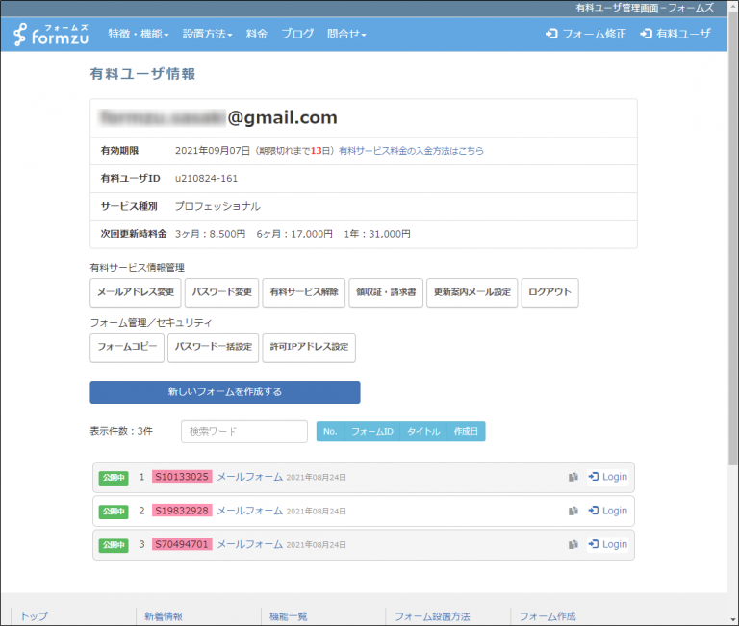Click form ID S70494701
This screenshot has height=626, width=739.
[x=182, y=544]
